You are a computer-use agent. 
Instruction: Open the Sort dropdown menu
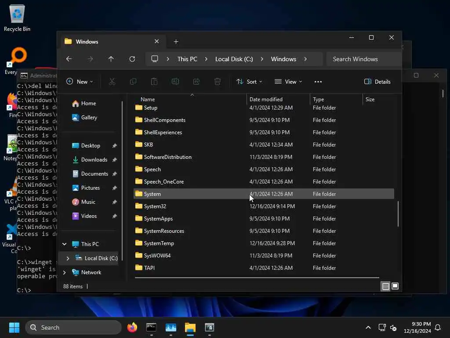[x=249, y=81]
